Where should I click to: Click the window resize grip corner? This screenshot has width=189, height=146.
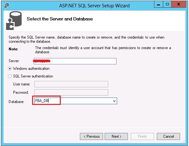tap(184, 142)
